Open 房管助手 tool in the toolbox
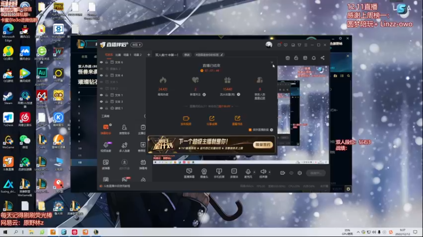This screenshot has height=237, width=423. [x=124, y=129]
